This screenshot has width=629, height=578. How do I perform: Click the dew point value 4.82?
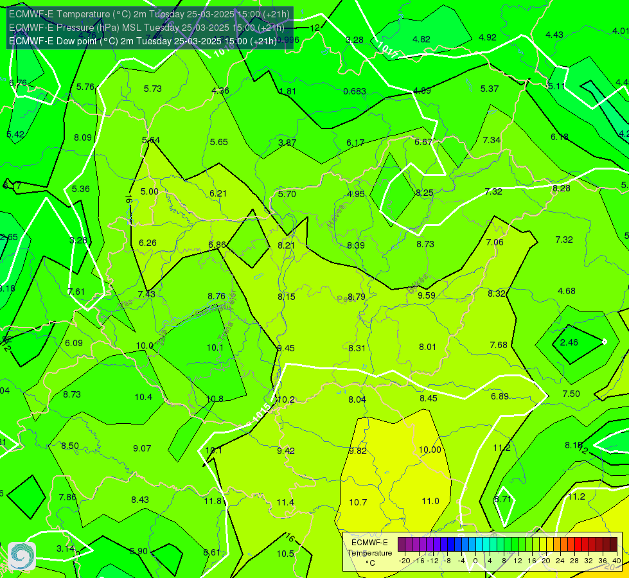[421, 39]
